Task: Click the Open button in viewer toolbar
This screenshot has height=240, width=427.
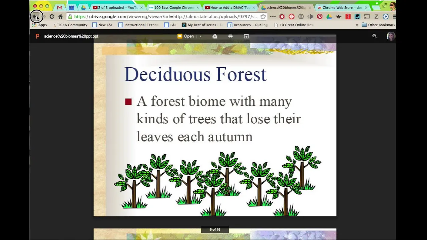Action: click(186, 36)
